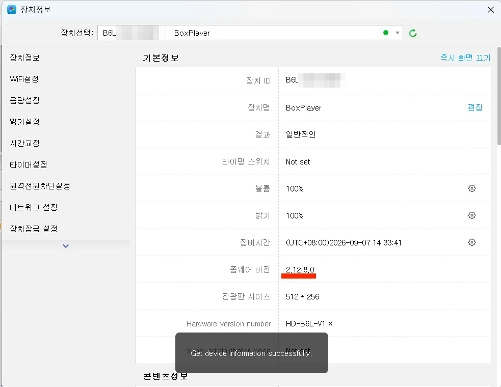
Task: Open WiFi설정 in the sidebar
Action: 24,79
